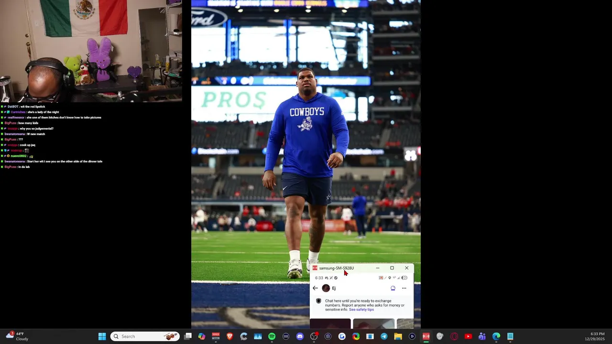Click the webcam feed overlay
Screen dimensions: 612x344
pos(91,51)
